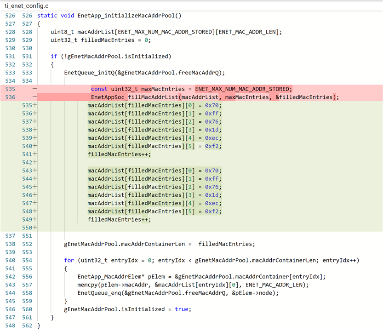This screenshot has width=383, height=331.
Task: Click the function name EnetApp_initializeMacAddrPool
Action: 126,16
